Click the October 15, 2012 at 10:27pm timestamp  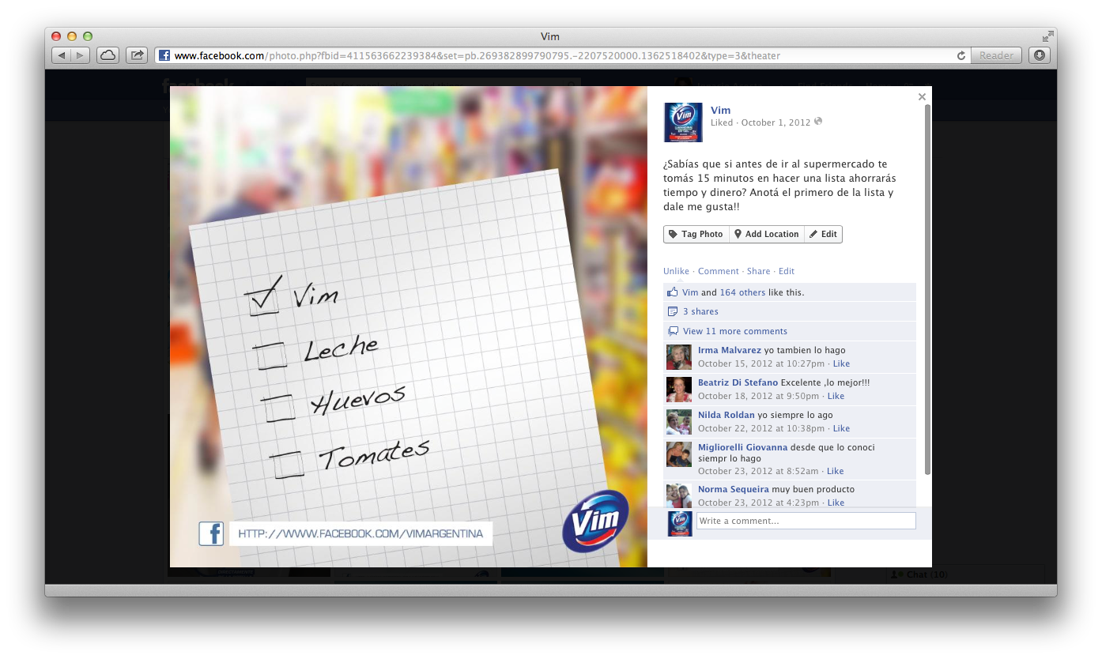tap(762, 363)
